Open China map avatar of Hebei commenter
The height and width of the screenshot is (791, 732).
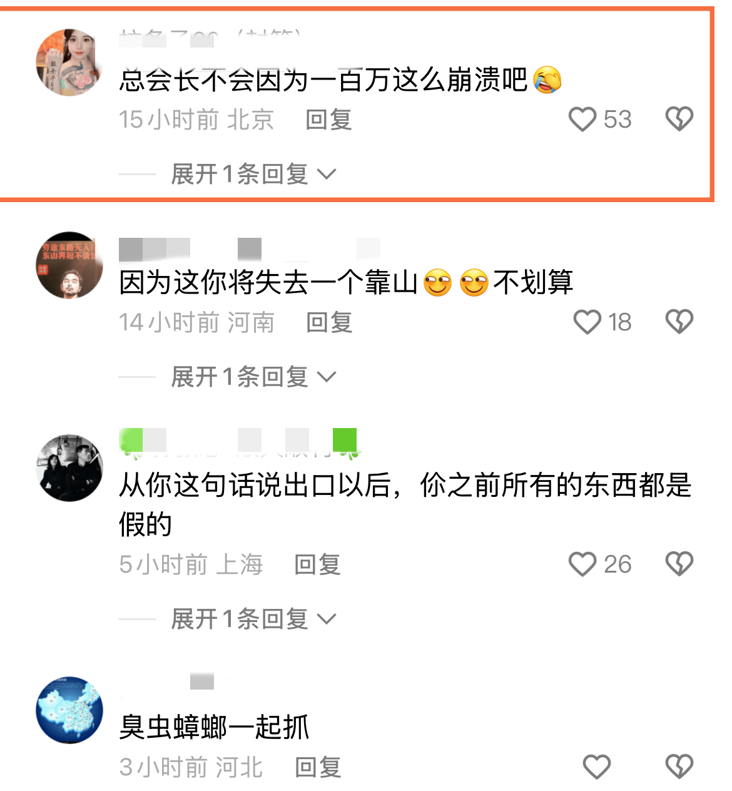69,710
